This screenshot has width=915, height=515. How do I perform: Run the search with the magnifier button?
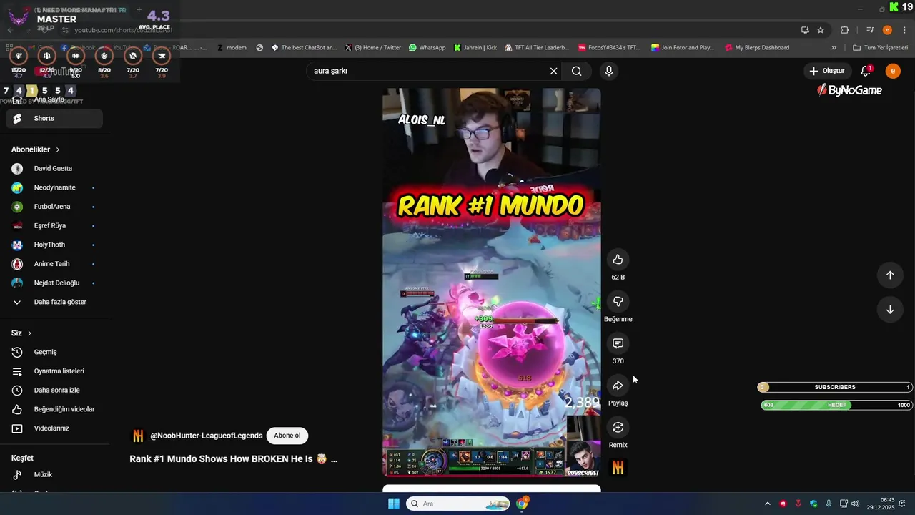pyautogui.click(x=577, y=71)
